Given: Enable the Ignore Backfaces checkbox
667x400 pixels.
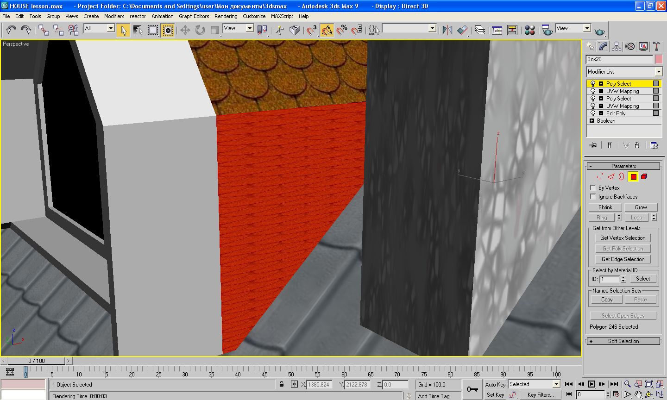Looking at the screenshot, I should (593, 196).
